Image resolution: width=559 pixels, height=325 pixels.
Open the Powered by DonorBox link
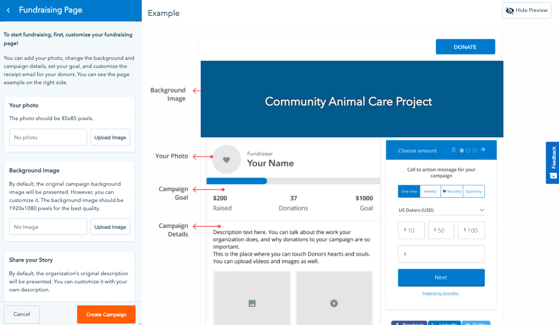click(440, 293)
